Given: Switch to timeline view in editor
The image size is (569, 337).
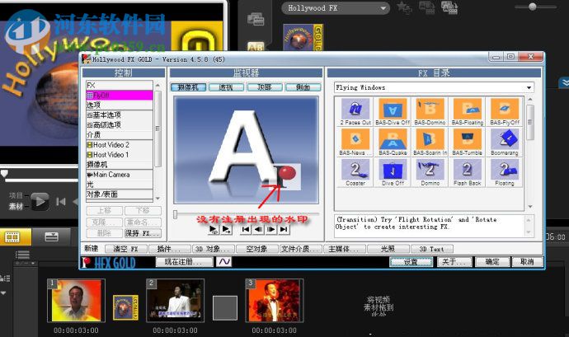Looking at the screenshot, I should coord(51,237).
